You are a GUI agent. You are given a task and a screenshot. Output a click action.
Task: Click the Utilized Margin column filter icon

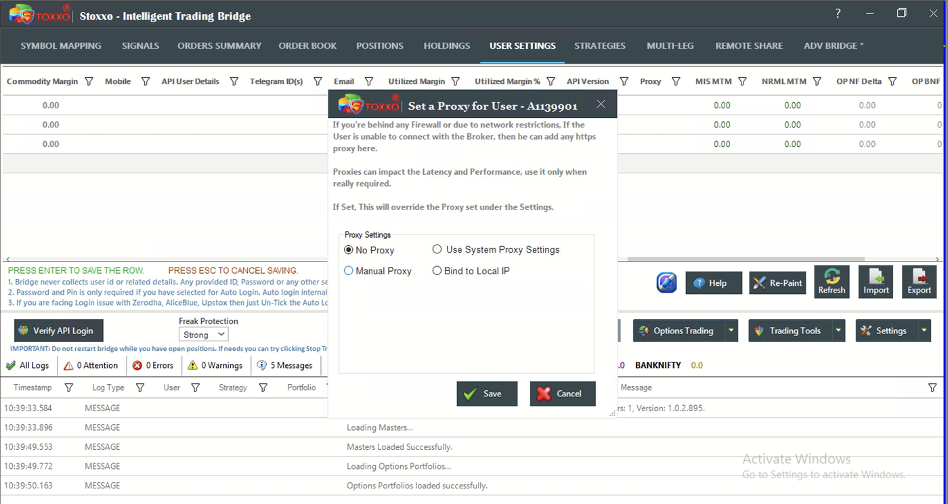(456, 82)
